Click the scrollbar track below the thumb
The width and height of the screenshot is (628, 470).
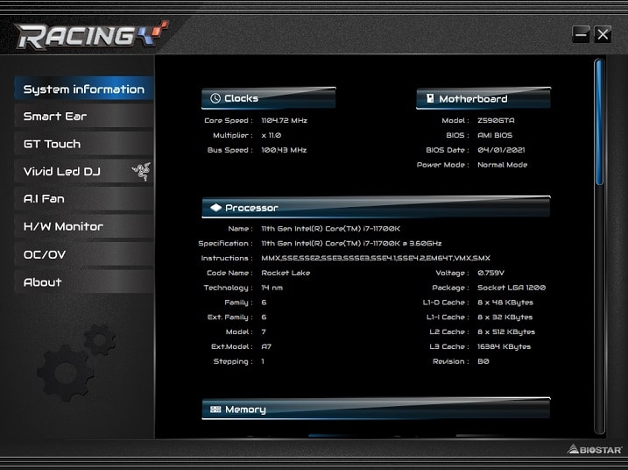click(x=599, y=307)
